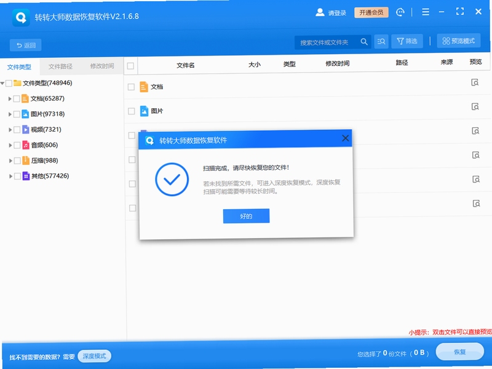This screenshot has width=492, height=369.
Task: Expand the 图片(97318) tree node
Action: (10, 114)
